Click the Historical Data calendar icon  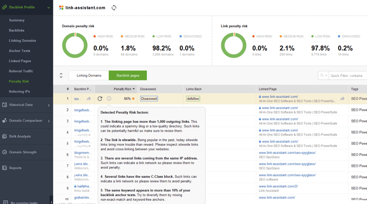pos(4,105)
